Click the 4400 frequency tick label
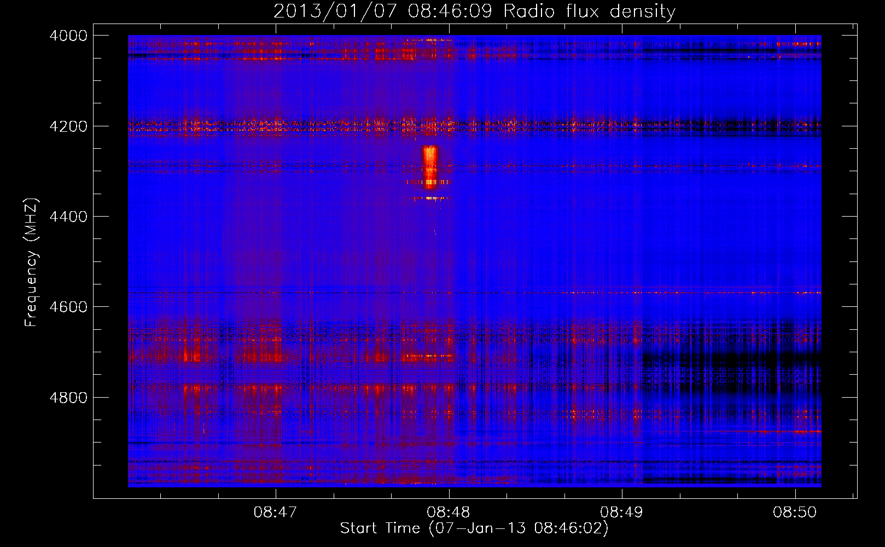The height and width of the screenshot is (547, 885). click(x=68, y=217)
